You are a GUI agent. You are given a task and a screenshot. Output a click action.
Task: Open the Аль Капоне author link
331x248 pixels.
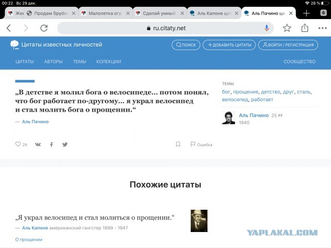click(x=35, y=228)
